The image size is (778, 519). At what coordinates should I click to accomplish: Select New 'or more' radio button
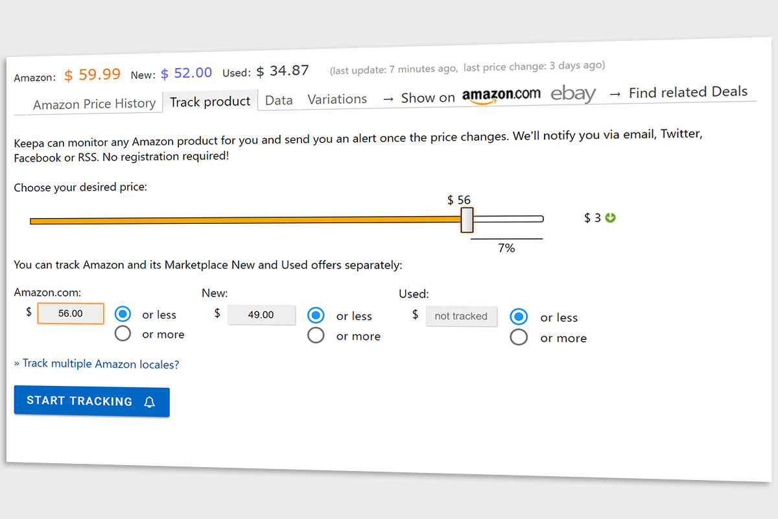tap(316, 335)
